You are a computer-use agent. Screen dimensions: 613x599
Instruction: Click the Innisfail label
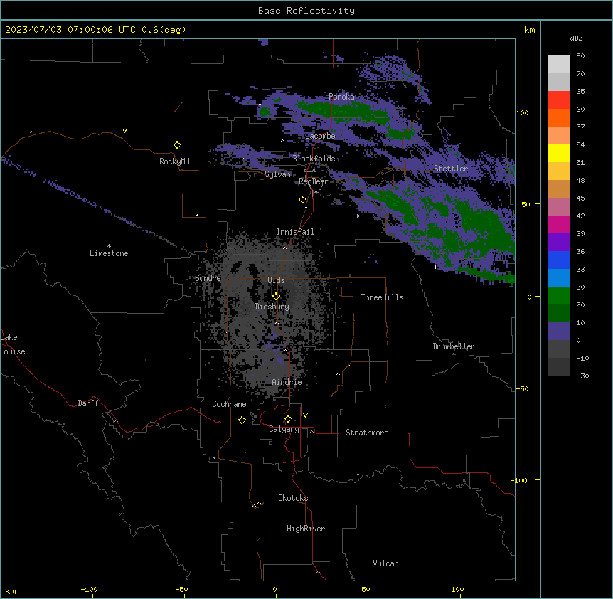[x=295, y=232]
